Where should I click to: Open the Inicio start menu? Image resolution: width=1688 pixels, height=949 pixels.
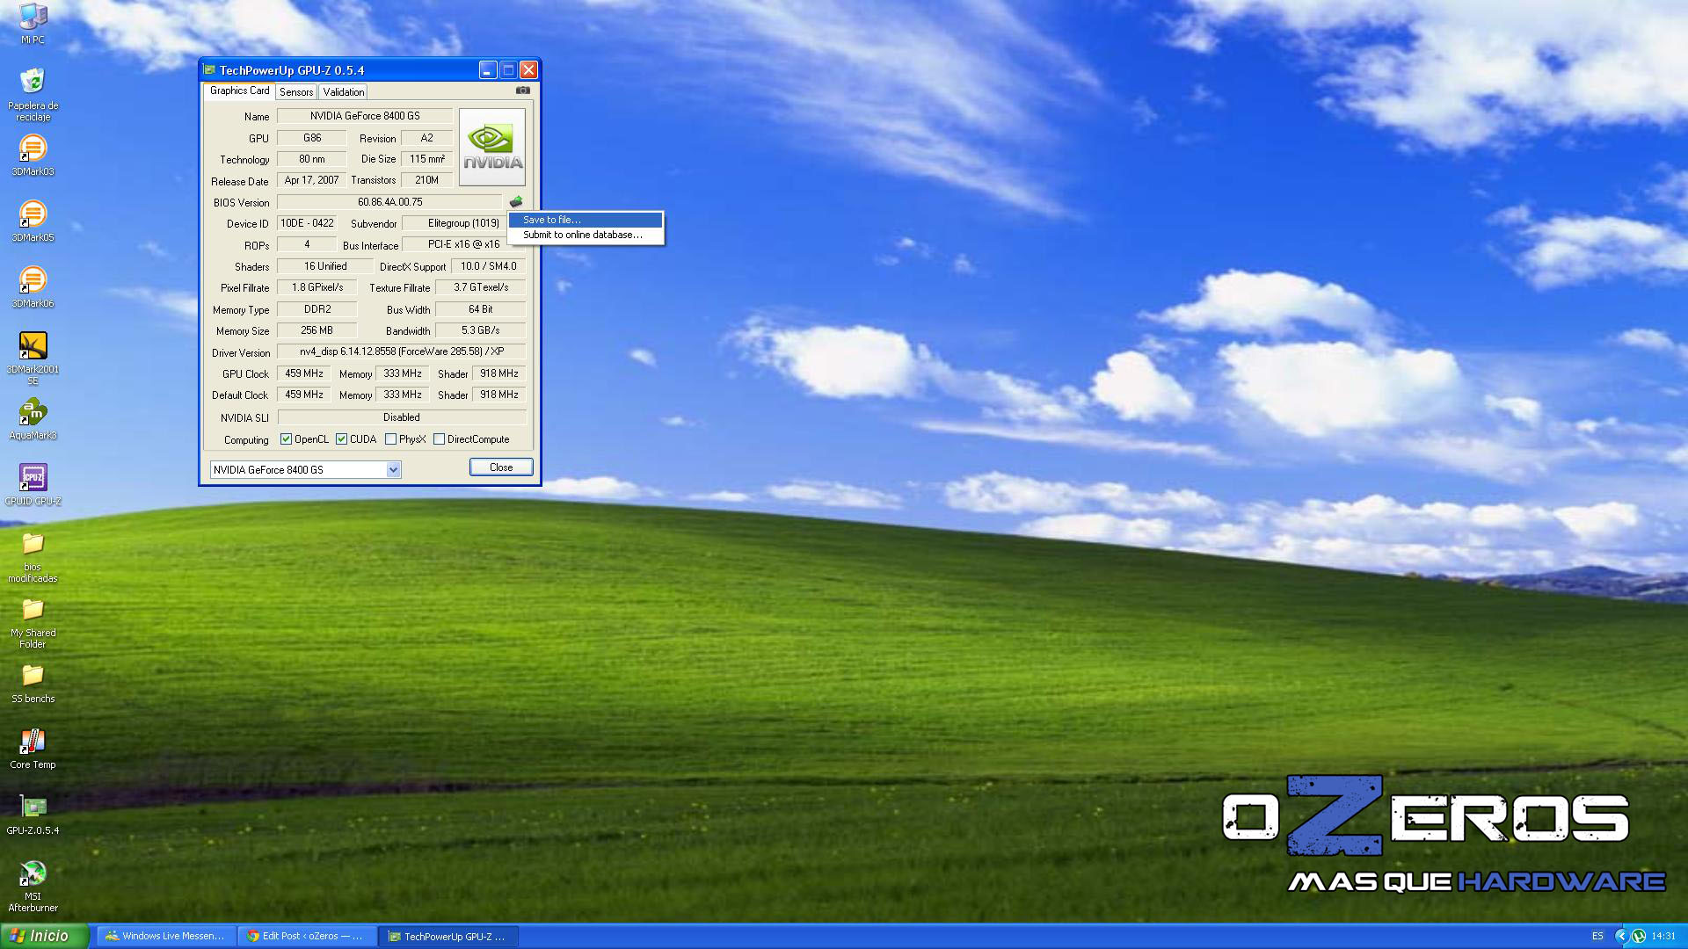[44, 936]
